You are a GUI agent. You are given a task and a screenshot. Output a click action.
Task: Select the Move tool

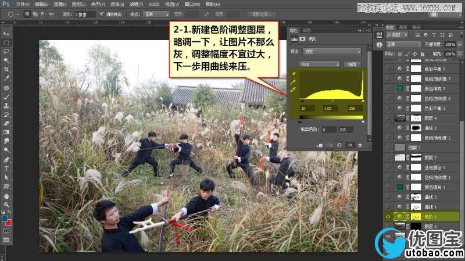pyautogui.click(x=6, y=34)
